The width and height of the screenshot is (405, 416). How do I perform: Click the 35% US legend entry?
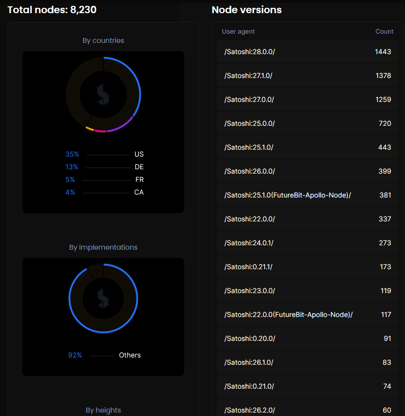pos(104,154)
